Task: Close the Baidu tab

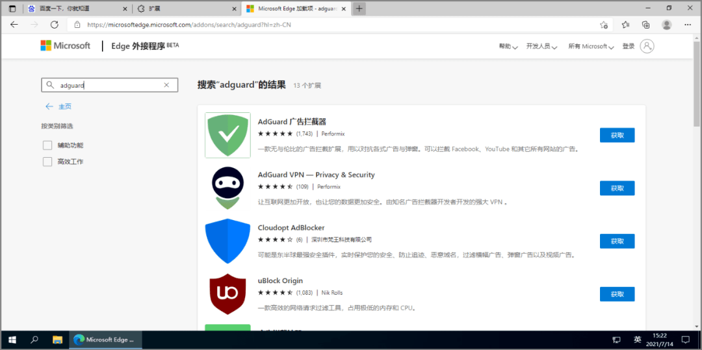Action: coord(125,8)
